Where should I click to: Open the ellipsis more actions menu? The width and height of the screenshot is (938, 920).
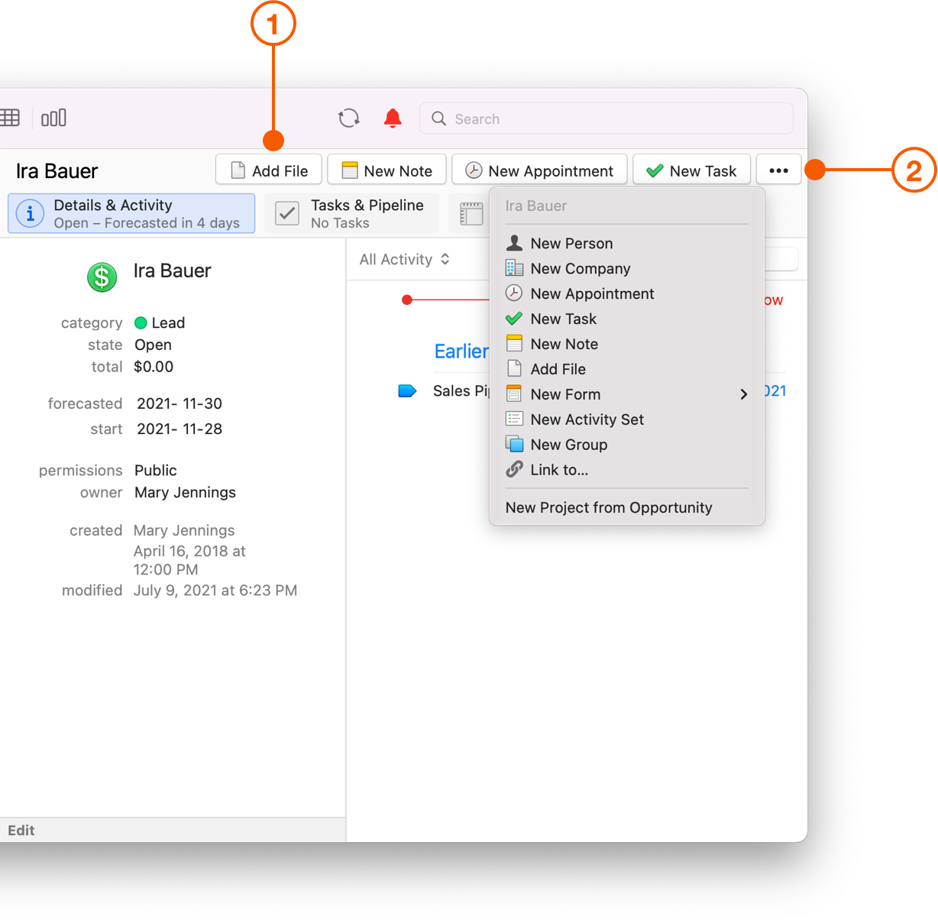[778, 170]
